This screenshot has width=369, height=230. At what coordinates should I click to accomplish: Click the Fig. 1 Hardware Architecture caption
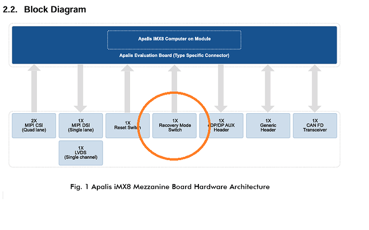pyautogui.click(x=170, y=187)
